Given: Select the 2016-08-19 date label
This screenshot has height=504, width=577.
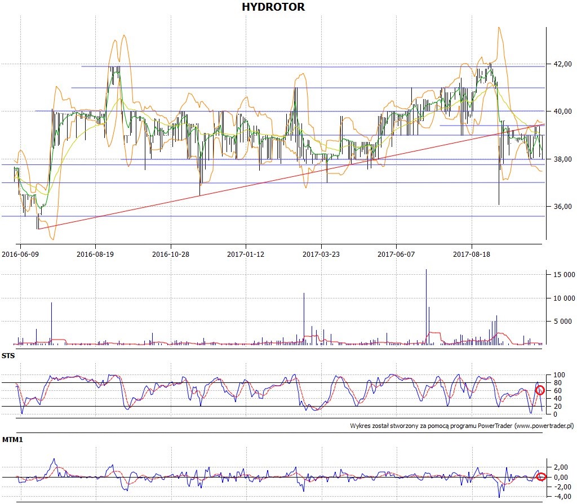Looking at the screenshot, I should [95, 254].
